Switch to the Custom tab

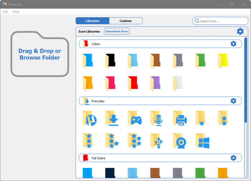[126, 21]
